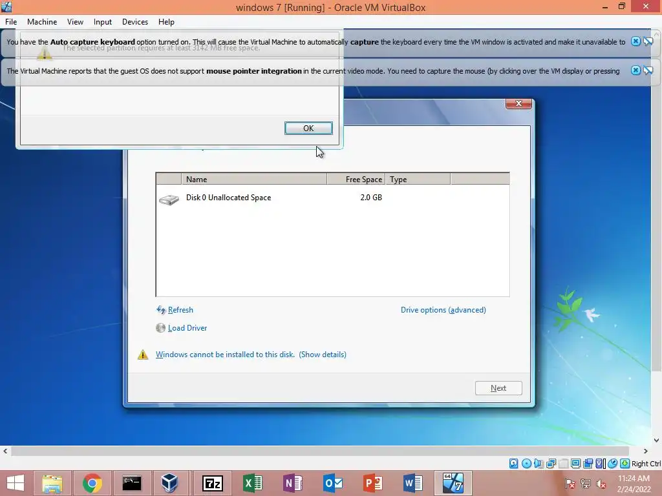Open 7-Zip from the taskbar

click(212, 483)
